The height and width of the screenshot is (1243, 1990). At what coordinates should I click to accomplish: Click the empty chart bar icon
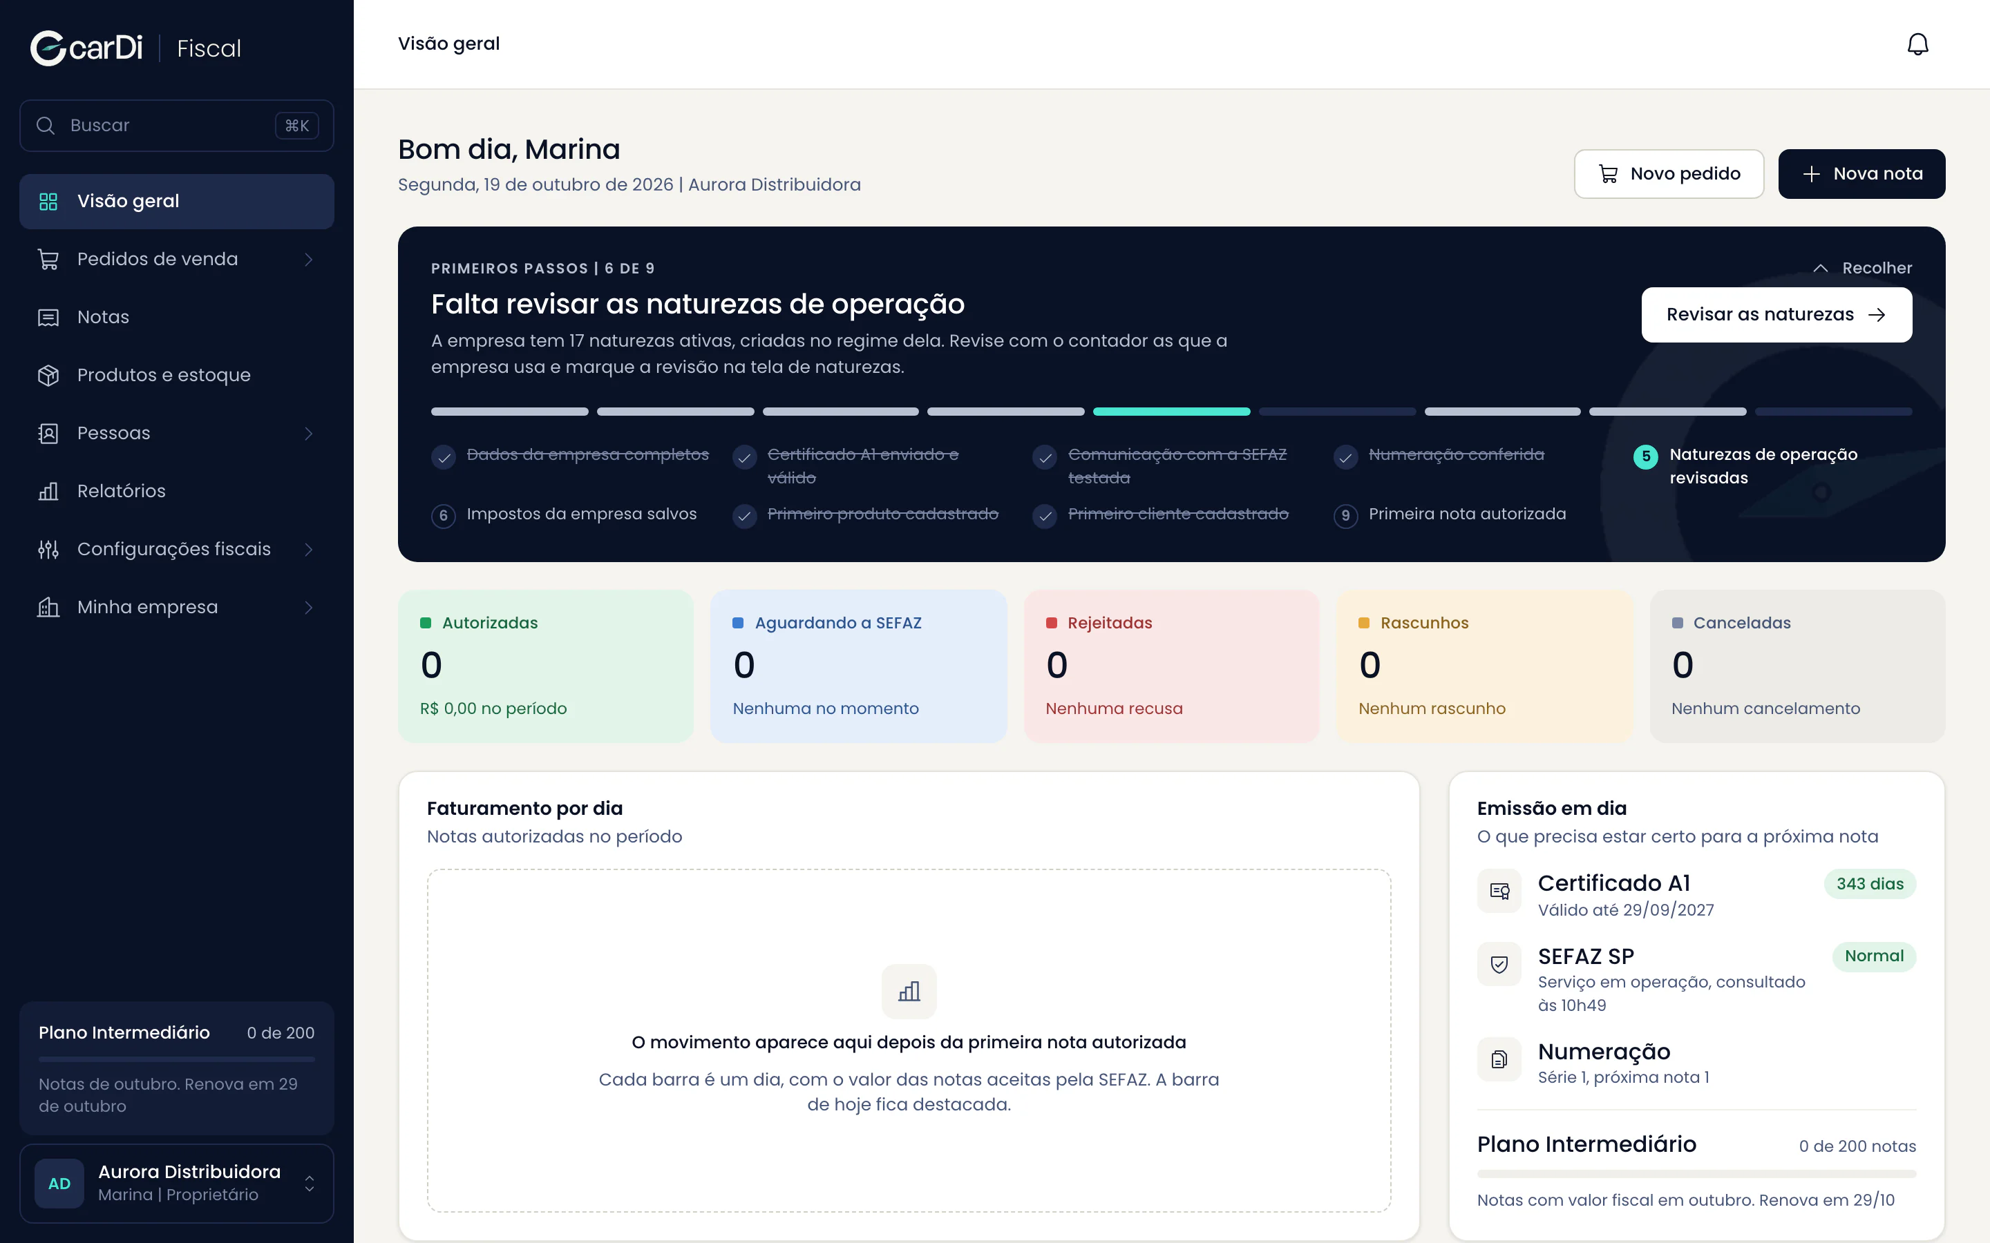click(909, 992)
